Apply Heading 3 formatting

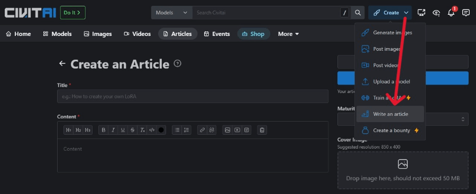[x=88, y=130]
